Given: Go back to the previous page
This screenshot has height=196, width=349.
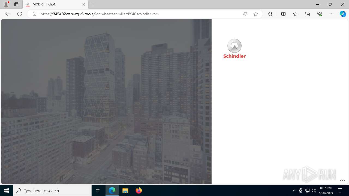Looking at the screenshot, I should [8, 14].
